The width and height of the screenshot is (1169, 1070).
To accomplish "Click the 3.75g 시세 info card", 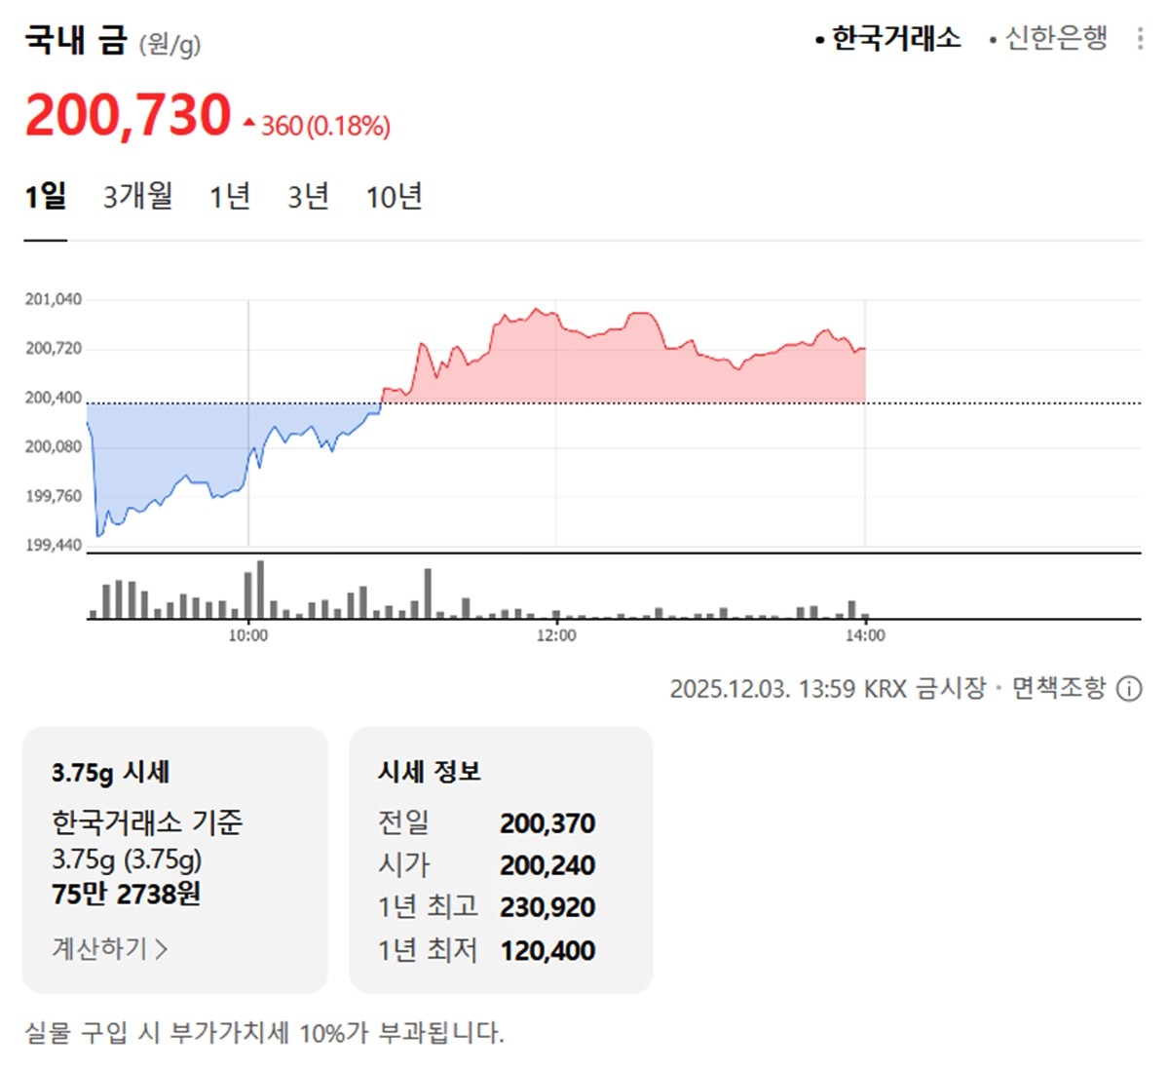I will click(175, 858).
